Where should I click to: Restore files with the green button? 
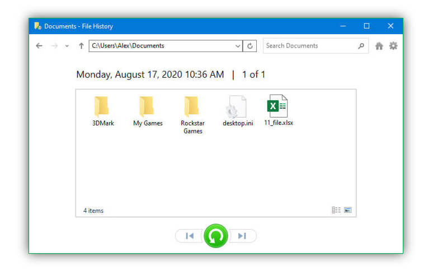[x=216, y=236]
